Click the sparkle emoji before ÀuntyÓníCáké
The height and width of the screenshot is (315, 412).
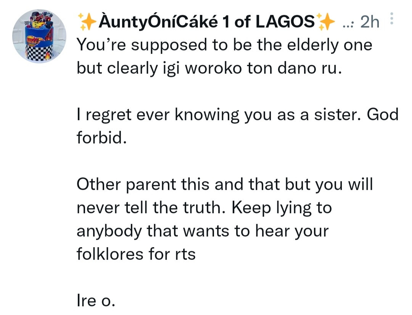[x=87, y=22]
